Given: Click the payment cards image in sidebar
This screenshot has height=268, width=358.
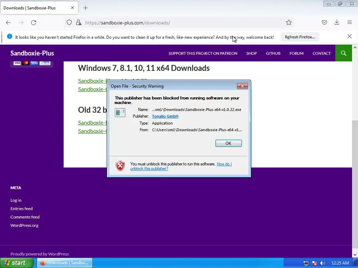Looking at the screenshot, I should tap(32, 64).
